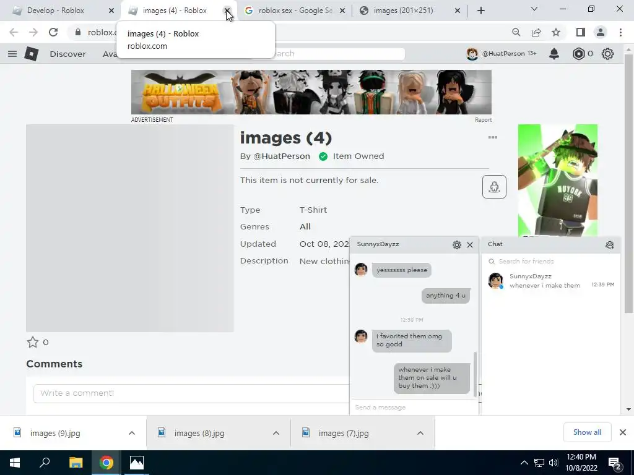Click the 'yesssssss please' chat message
Viewport: 634px width, 475px height.
tap(401, 270)
